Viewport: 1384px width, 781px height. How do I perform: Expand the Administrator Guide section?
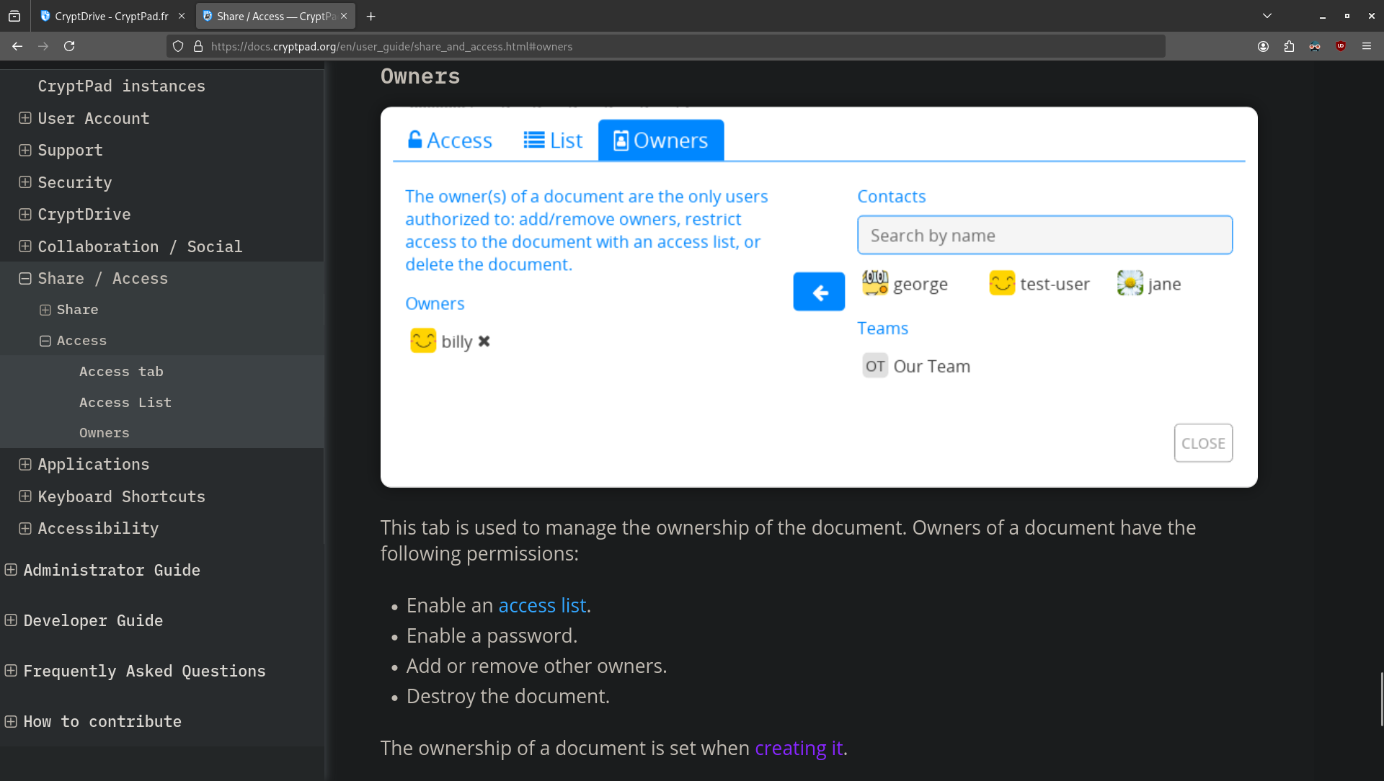pyautogui.click(x=11, y=570)
